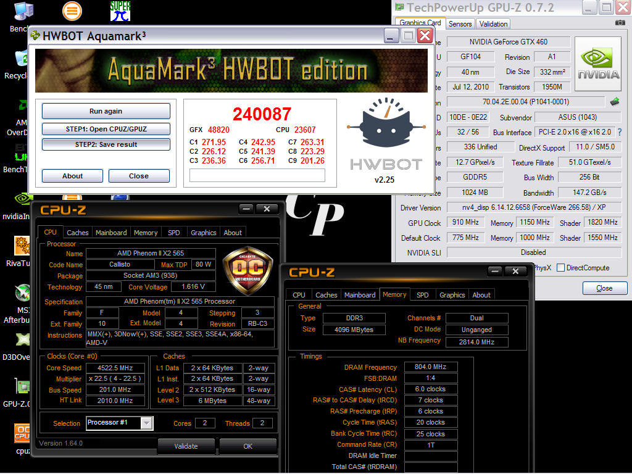The height and width of the screenshot is (474, 632).
Task: Click the Close button in Aquamark panel
Action: point(139,176)
